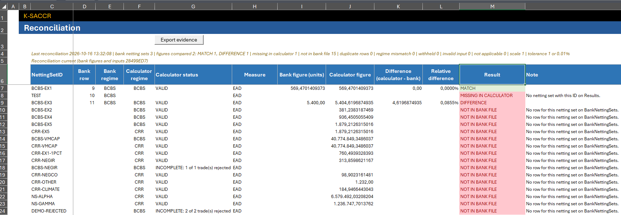Select the BCBS-NEGIR netting set cell
Screen dimensions: 621x215
(x=52, y=168)
